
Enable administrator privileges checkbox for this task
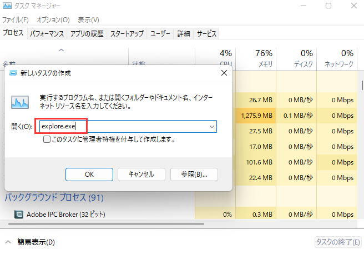[47, 140]
